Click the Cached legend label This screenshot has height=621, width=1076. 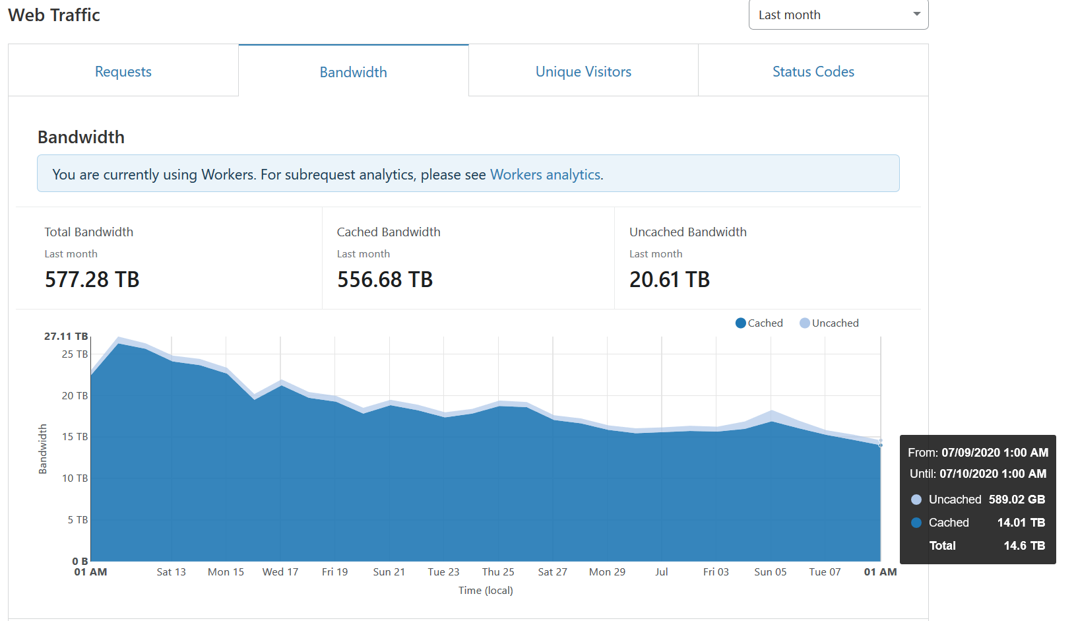pos(765,323)
